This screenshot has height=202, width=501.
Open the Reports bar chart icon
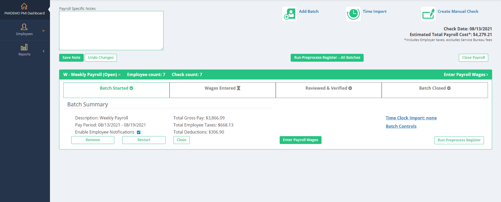[24, 47]
